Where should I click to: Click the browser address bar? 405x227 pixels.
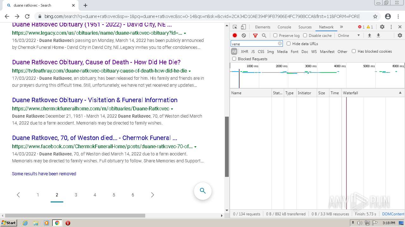click(202, 16)
